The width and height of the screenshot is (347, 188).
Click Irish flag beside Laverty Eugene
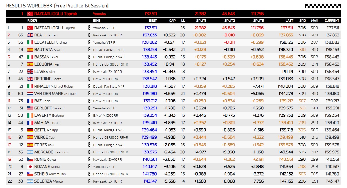click(x=30, y=115)
